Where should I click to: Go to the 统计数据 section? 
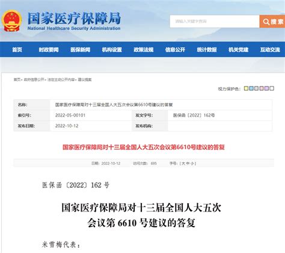coord(207,49)
